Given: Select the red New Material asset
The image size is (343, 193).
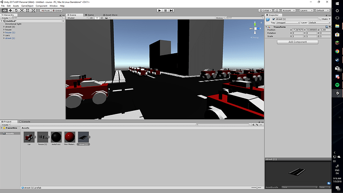Looking at the screenshot, I should (x=70, y=137).
